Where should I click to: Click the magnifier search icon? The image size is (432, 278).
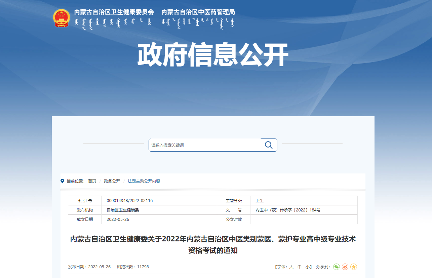pyautogui.click(x=269, y=145)
